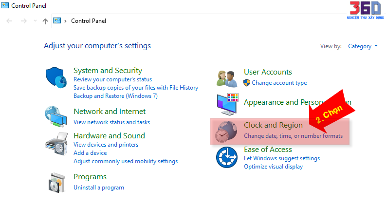Open Appearance and Personalization category

tap(297, 102)
